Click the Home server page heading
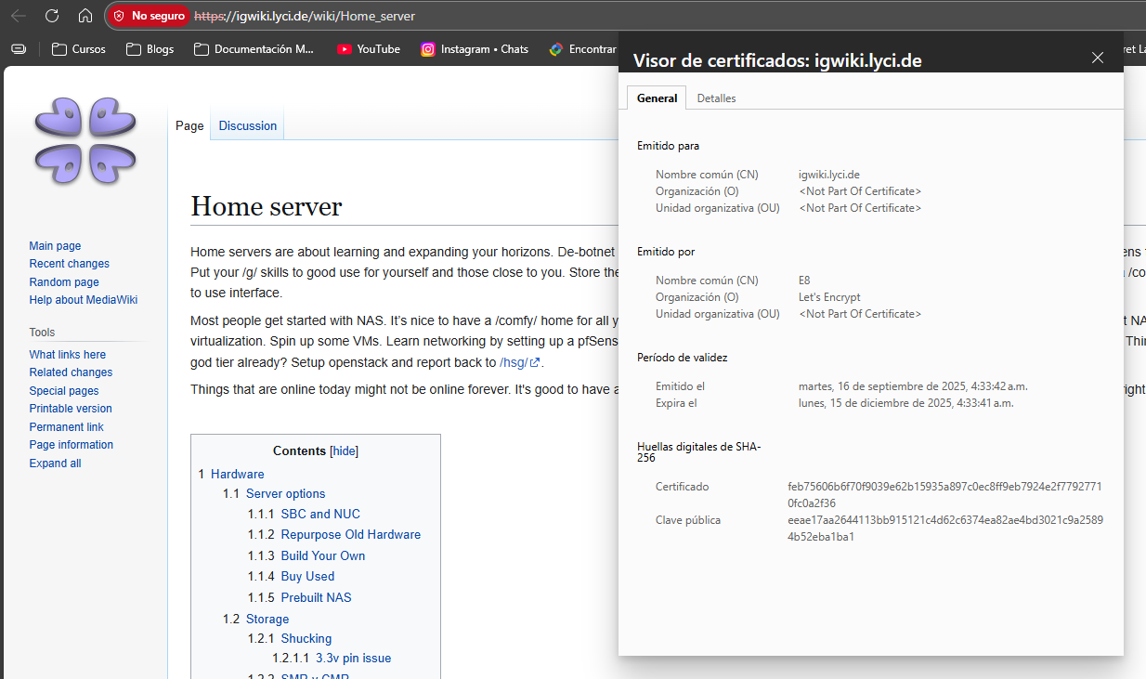Image resolution: width=1146 pixels, height=679 pixels. [x=267, y=206]
